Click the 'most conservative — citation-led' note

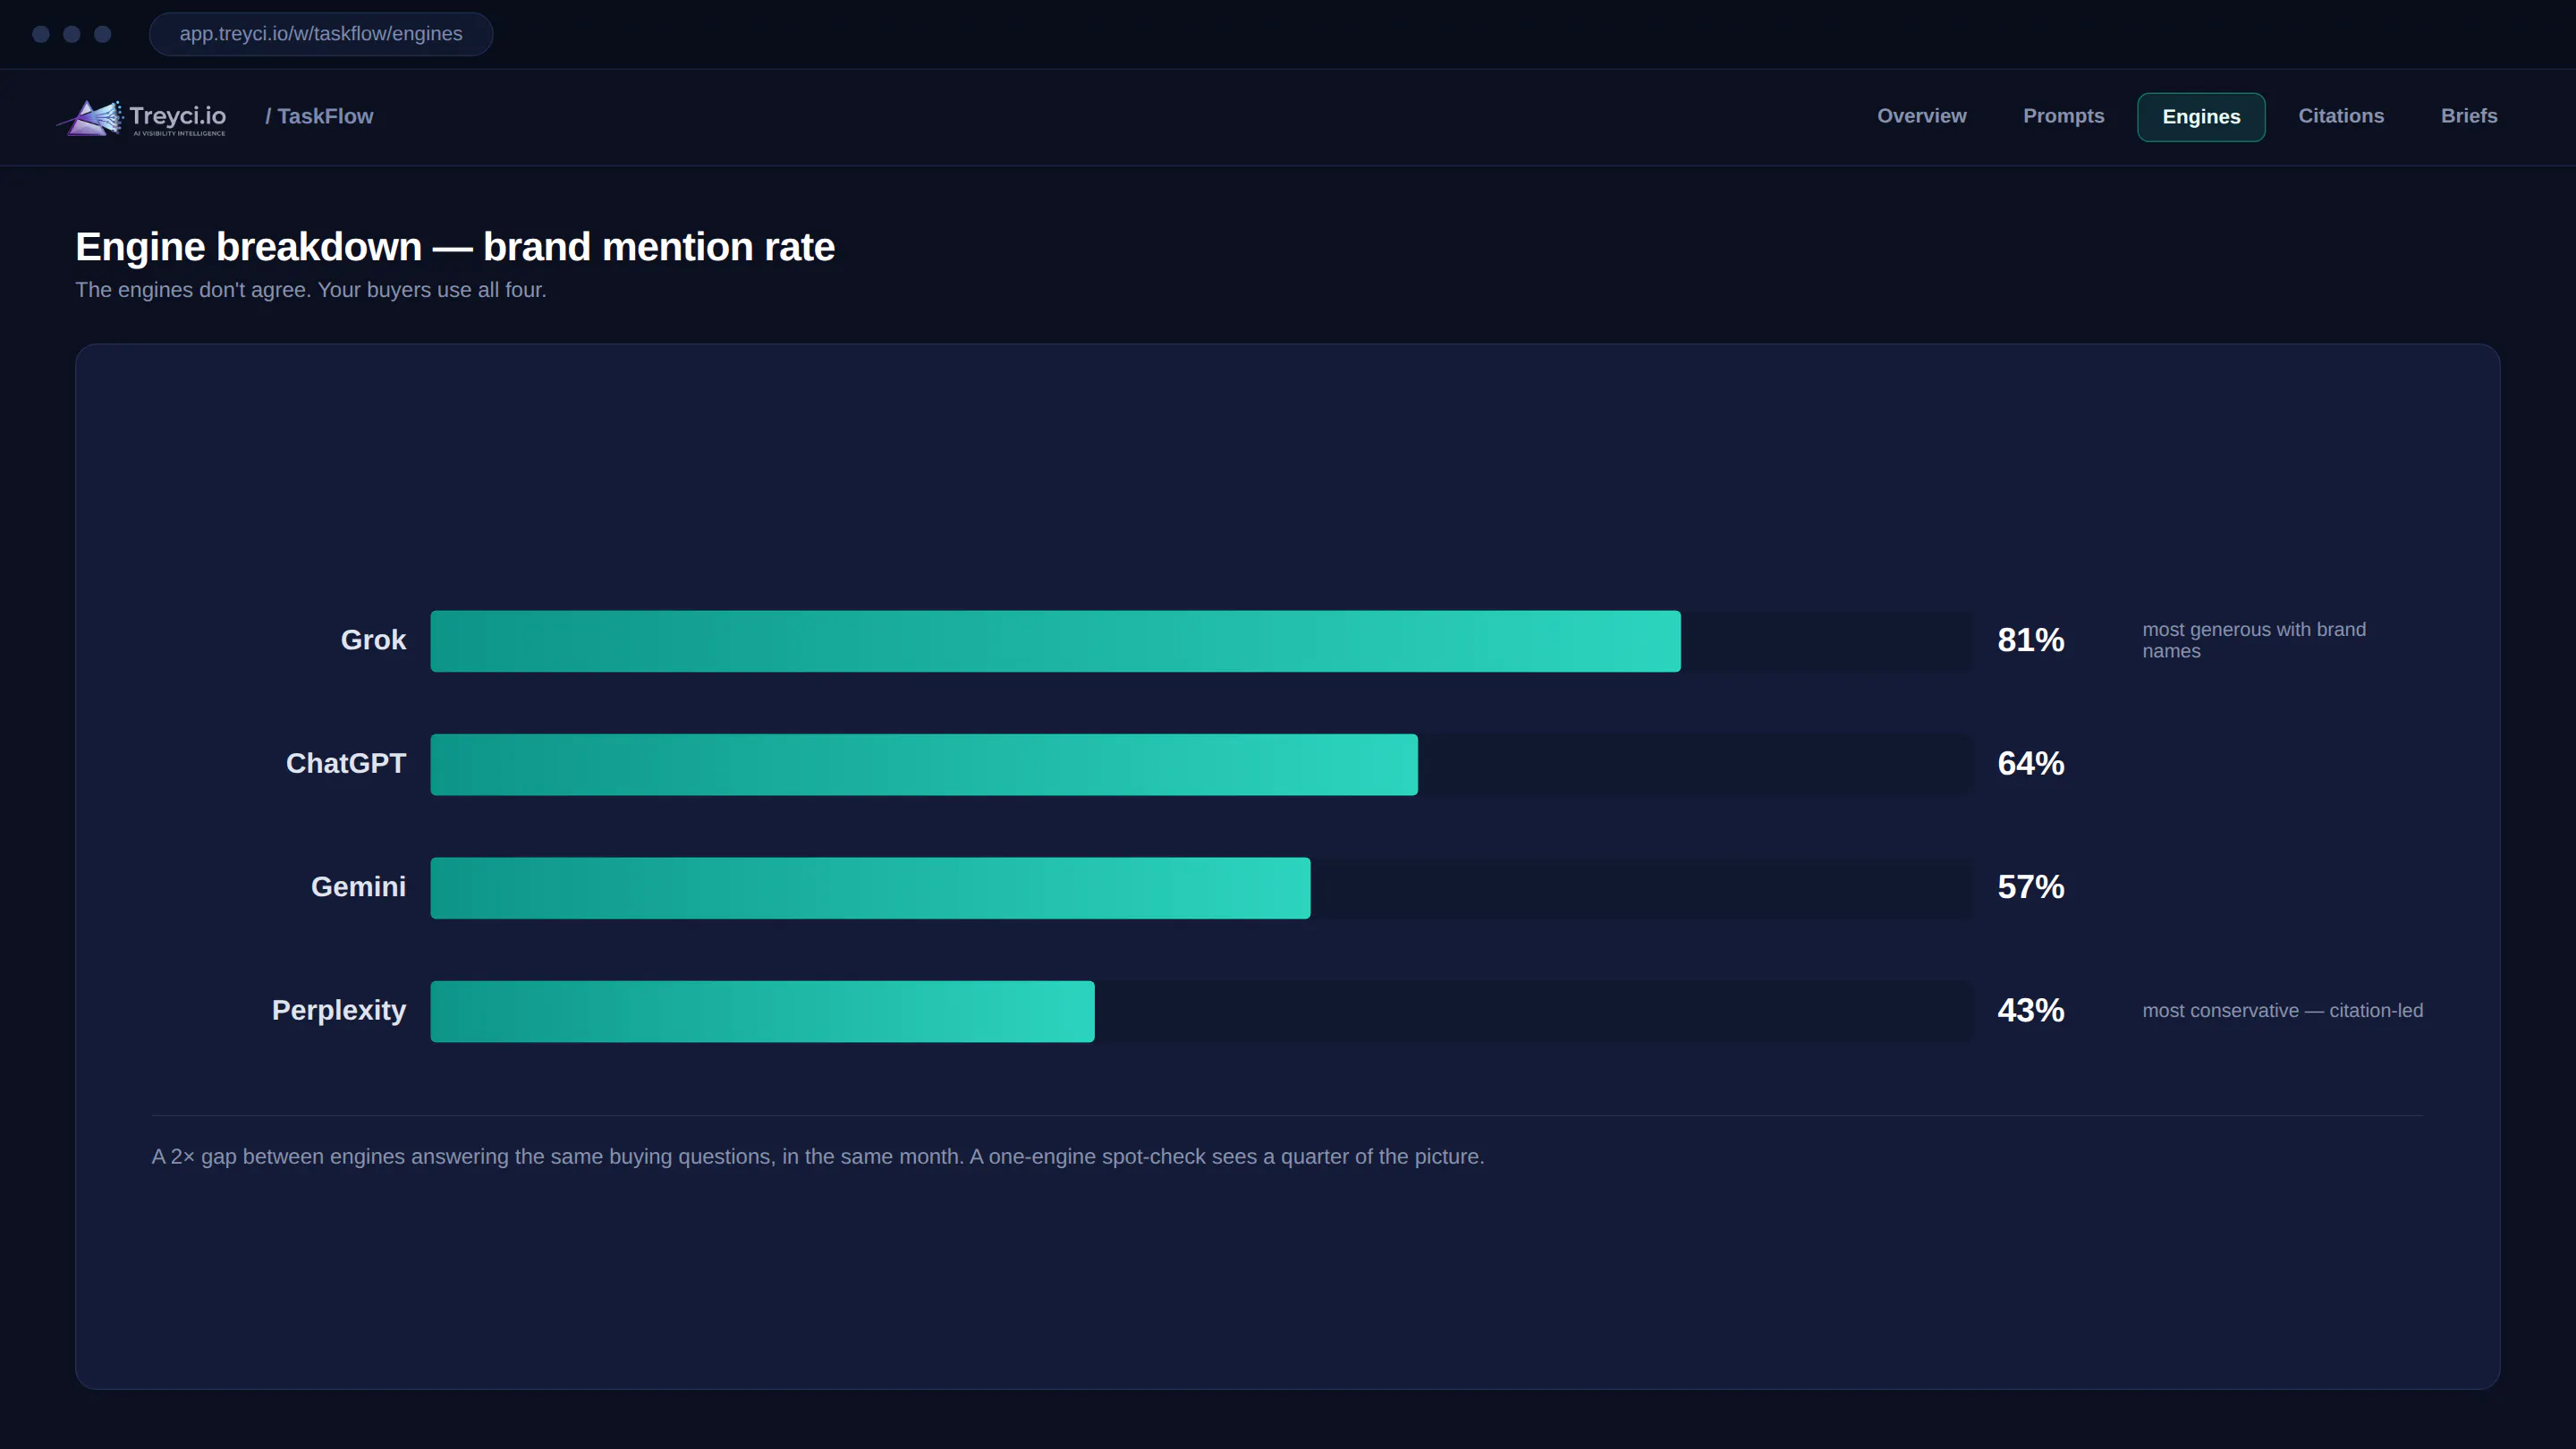pyautogui.click(x=2282, y=1011)
